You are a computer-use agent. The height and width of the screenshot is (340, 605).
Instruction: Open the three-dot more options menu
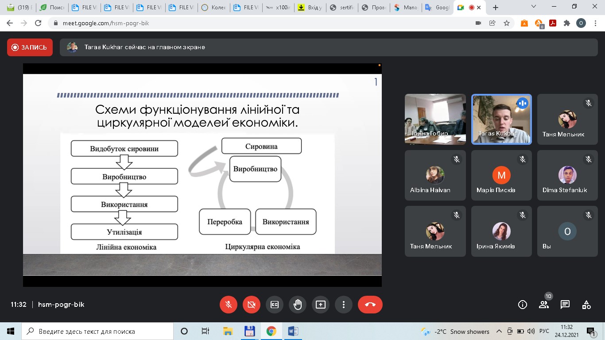click(344, 305)
